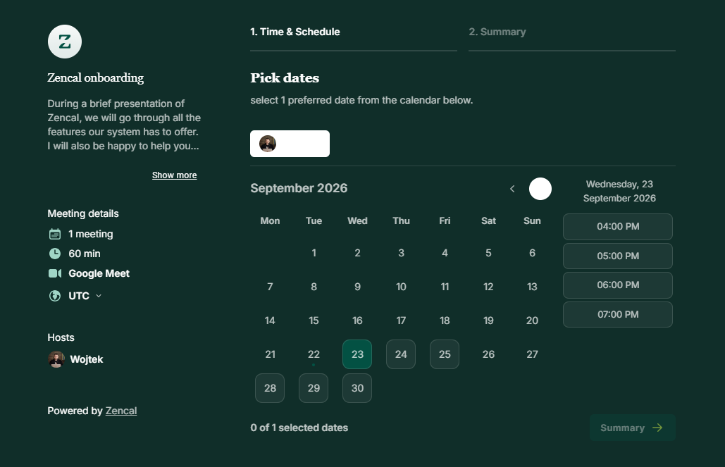Click date 10 in the calendar
Viewport: 725px width, 467px height.
401,287
